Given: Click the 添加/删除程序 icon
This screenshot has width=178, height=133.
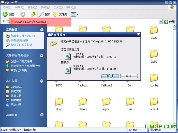Looking at the screenshot, I should pyautogui.click(x=8, y=41).
